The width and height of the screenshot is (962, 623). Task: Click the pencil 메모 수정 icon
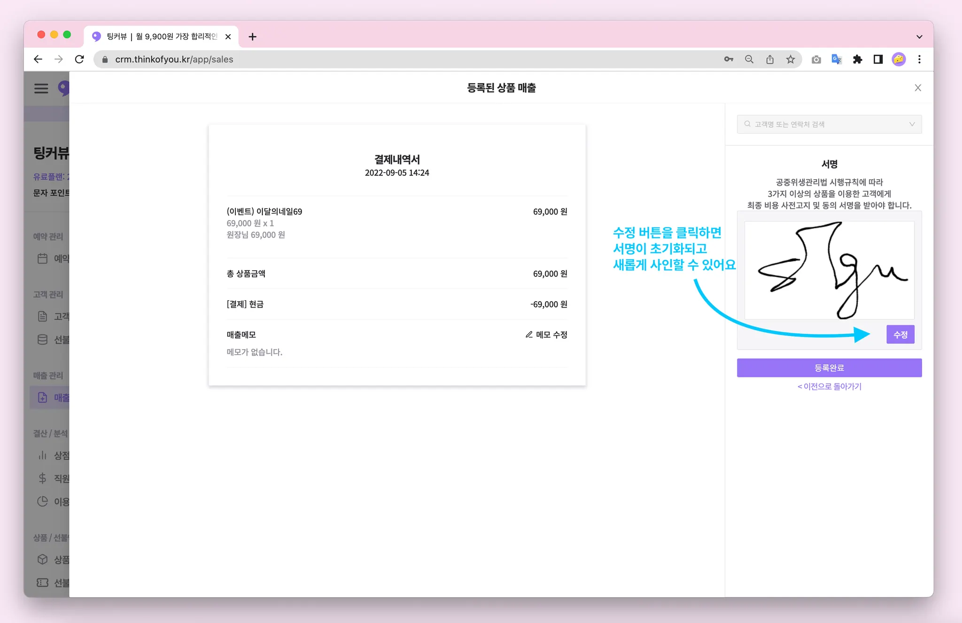529,334
